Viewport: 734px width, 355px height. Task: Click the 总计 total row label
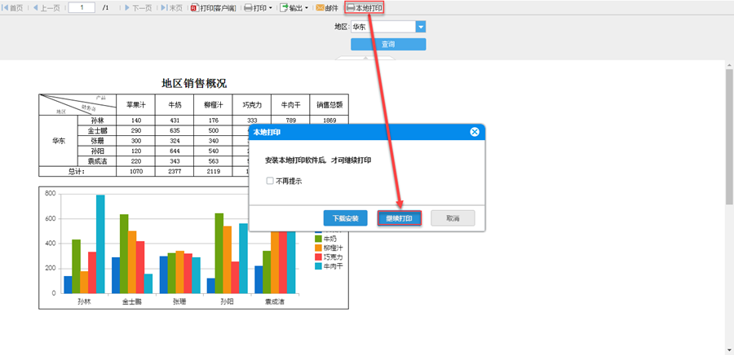[77, 171]
